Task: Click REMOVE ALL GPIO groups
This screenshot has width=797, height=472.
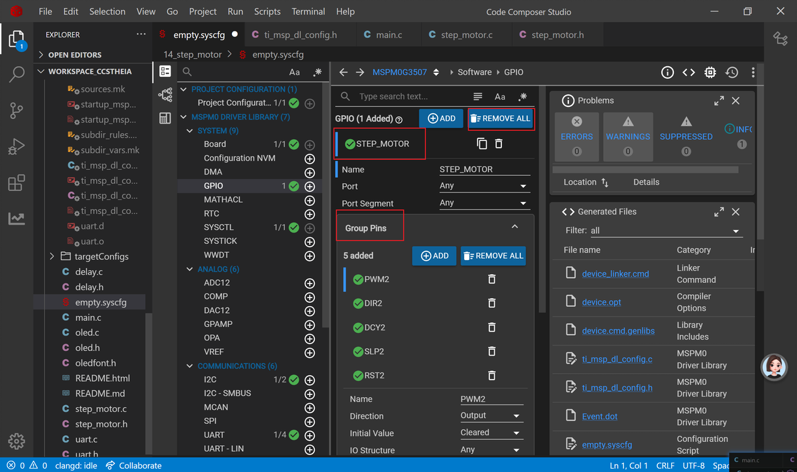Action: point(500,118)
